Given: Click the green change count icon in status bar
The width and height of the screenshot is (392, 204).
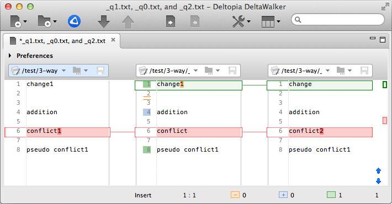Looking at the screenshot, I should click(331, 195).
